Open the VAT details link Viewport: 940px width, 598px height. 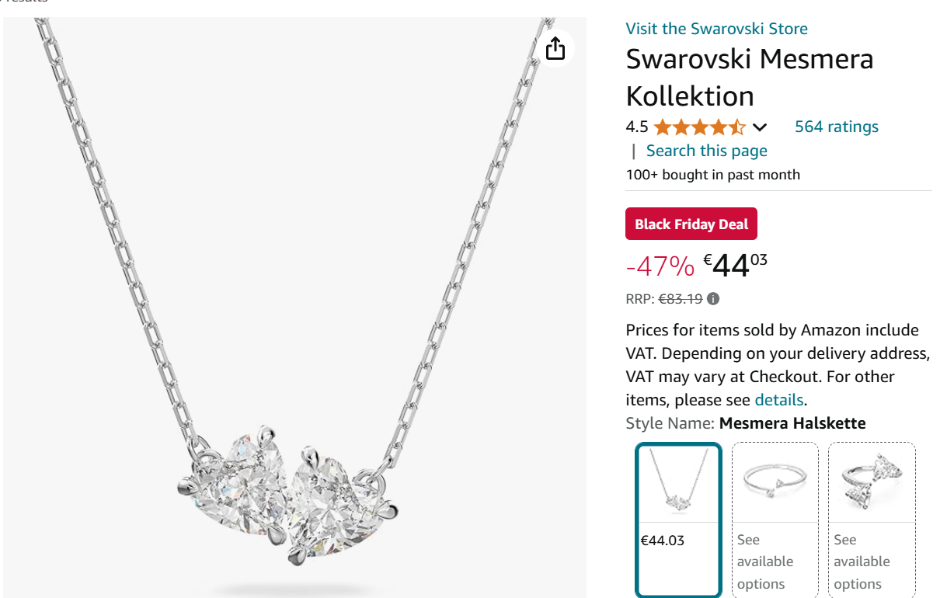(779, 400)
